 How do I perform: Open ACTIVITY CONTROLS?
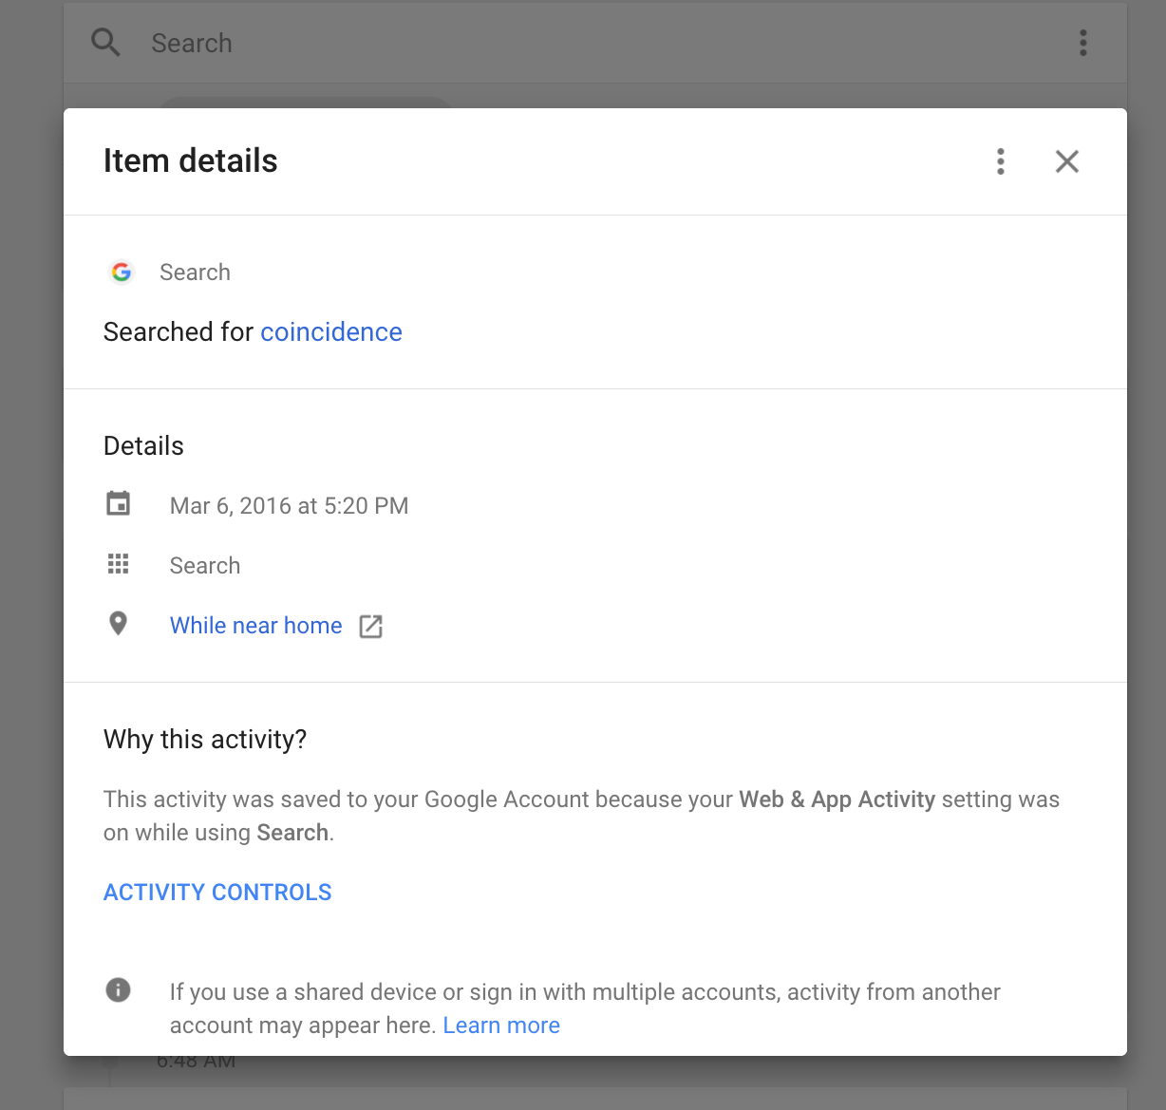click(217, 893)
